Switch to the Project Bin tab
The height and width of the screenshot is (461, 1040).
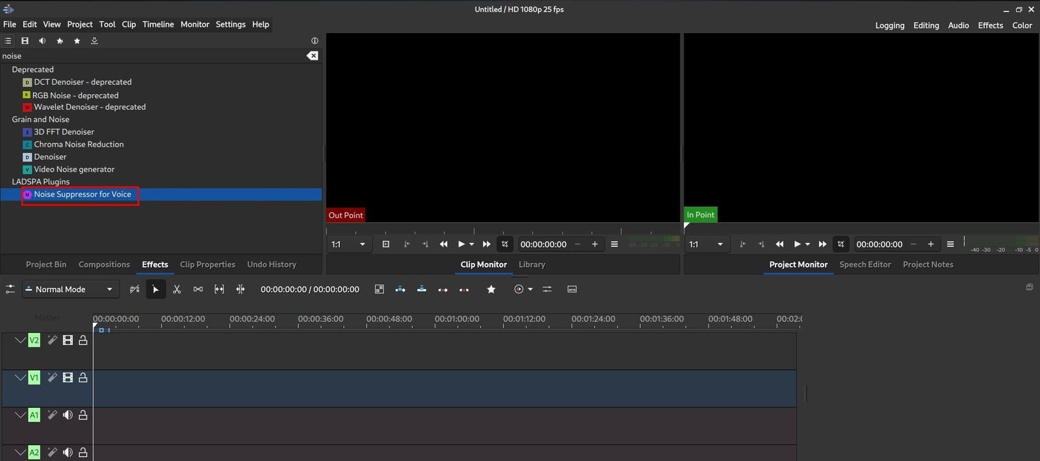pos(46,265)
